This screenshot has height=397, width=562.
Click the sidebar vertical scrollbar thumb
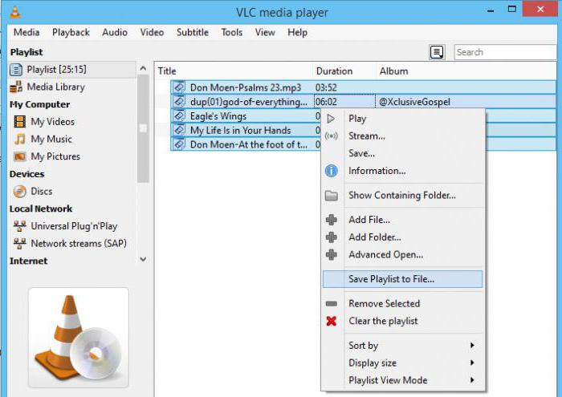click(x=143, y=128)
